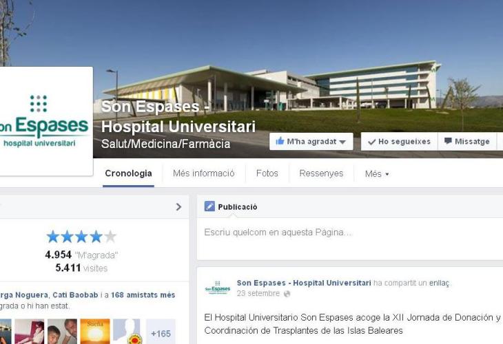The image size is (503, 344).
Task: Click the speech bubble Missatge icon
Action: coord(448,141)
